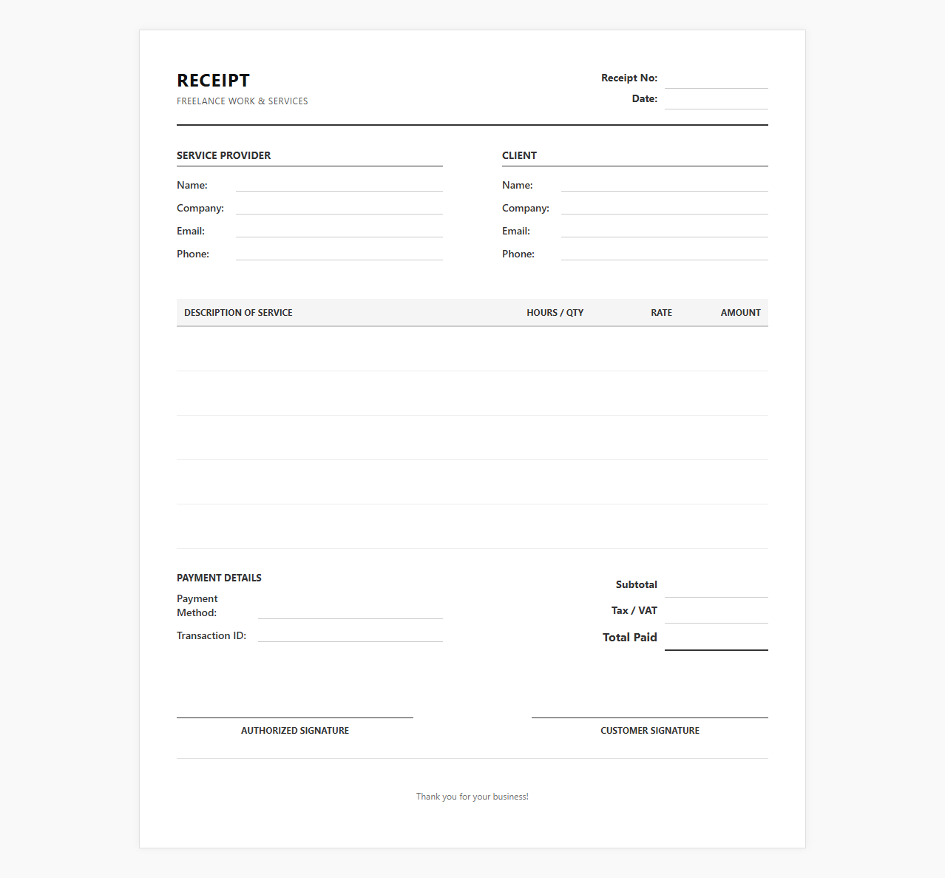The image size is (945, 878).
Task: Click the SERVICE PROVIDER section heading
Action: coord(223,155)
